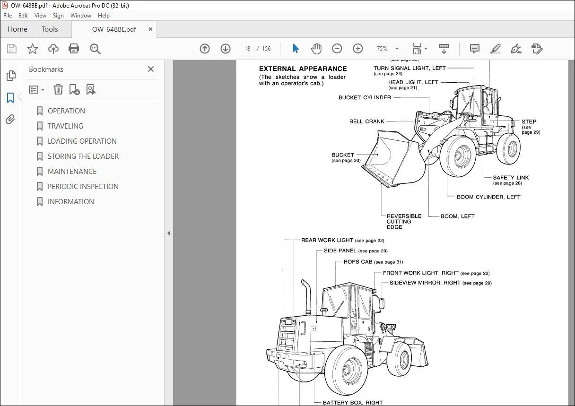Click the Adobe Acrobat title bar icon
The image size is (575, 406).
point(5,5)
